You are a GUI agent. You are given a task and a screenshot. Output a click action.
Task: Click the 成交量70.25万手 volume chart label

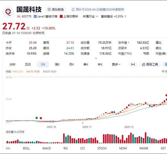[x=15, y=132]
